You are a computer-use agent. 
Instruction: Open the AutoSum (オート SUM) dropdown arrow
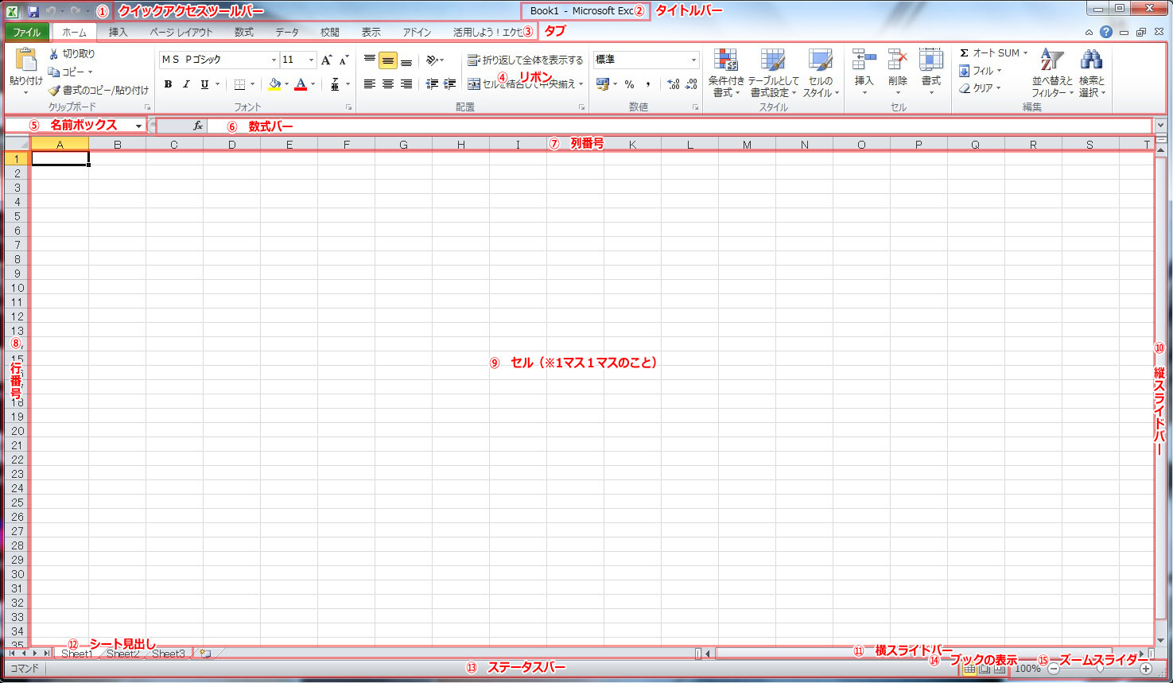pyautogui.click(x=1025, y=52)
